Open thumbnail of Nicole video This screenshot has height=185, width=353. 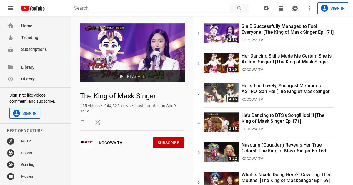[222, 179]
